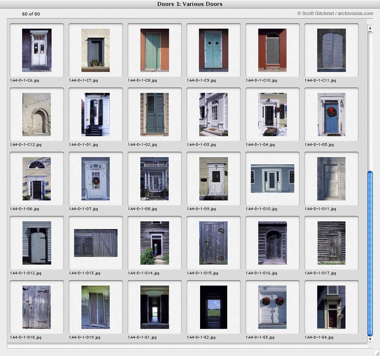Open thumbnail 1A4-D-1-E4.jpg
This screenshot has height=356, width=380.
coord(331,307)
